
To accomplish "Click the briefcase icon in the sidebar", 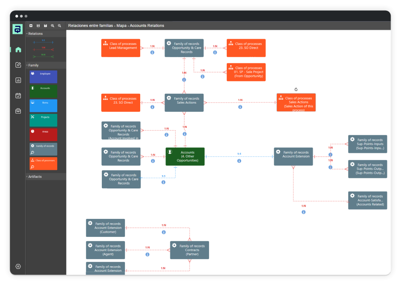I will click(x=18, y=111).
